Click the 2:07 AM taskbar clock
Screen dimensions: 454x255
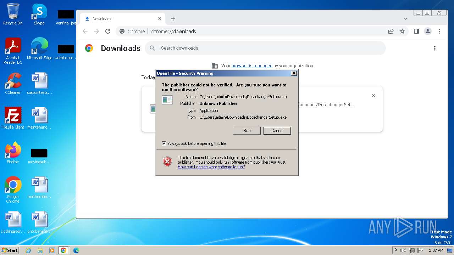(x=436, y=250)
